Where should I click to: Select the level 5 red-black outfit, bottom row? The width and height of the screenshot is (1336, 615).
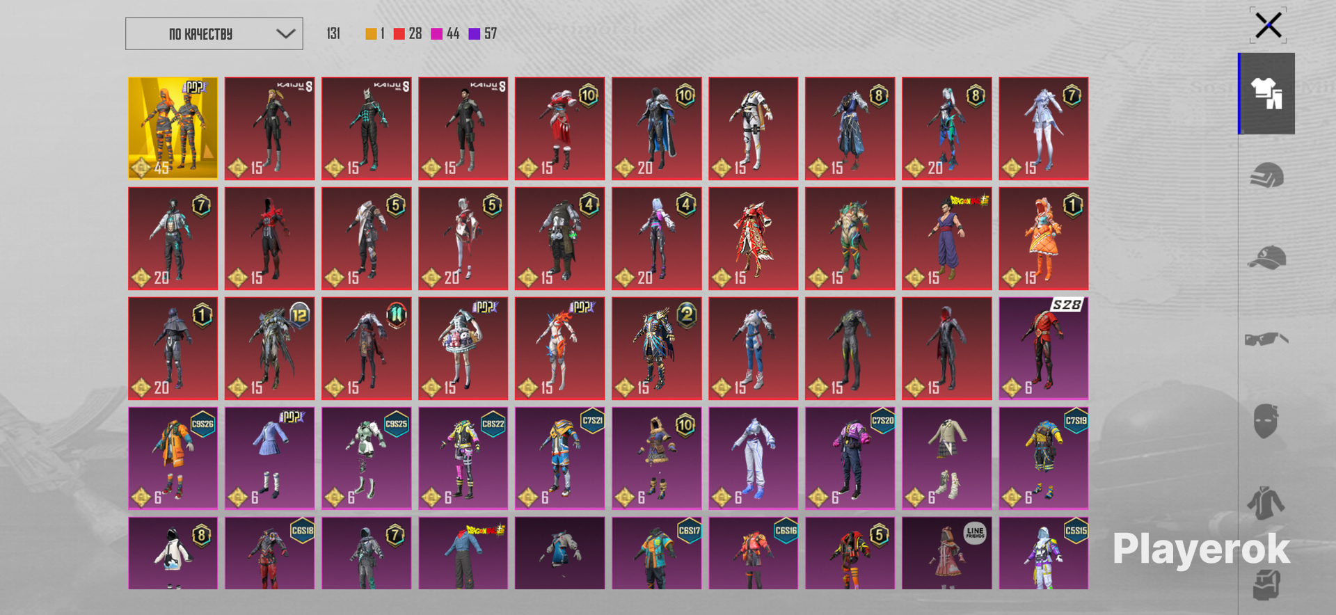pyautogui.click(x=850, y=553)
